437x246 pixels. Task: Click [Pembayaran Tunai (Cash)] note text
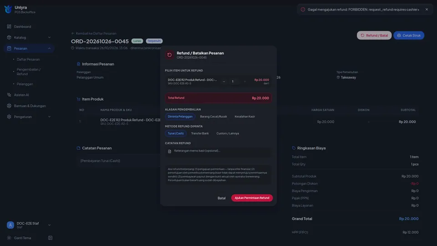100,161
